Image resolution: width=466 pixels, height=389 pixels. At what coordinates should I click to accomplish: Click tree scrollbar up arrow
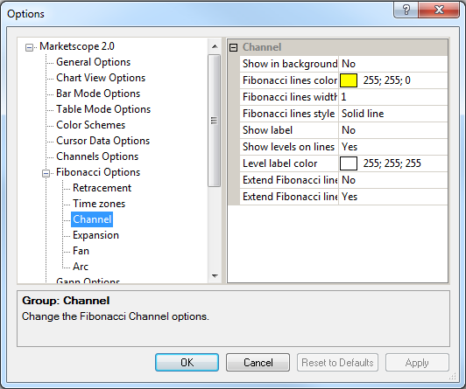(x=215, y=46)
